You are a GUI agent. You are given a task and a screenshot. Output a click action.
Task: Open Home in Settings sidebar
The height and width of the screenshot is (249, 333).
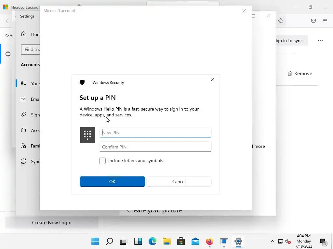30,34
